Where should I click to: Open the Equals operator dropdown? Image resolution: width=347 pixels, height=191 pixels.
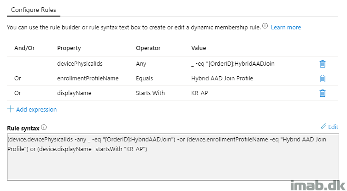click(144, 79)
